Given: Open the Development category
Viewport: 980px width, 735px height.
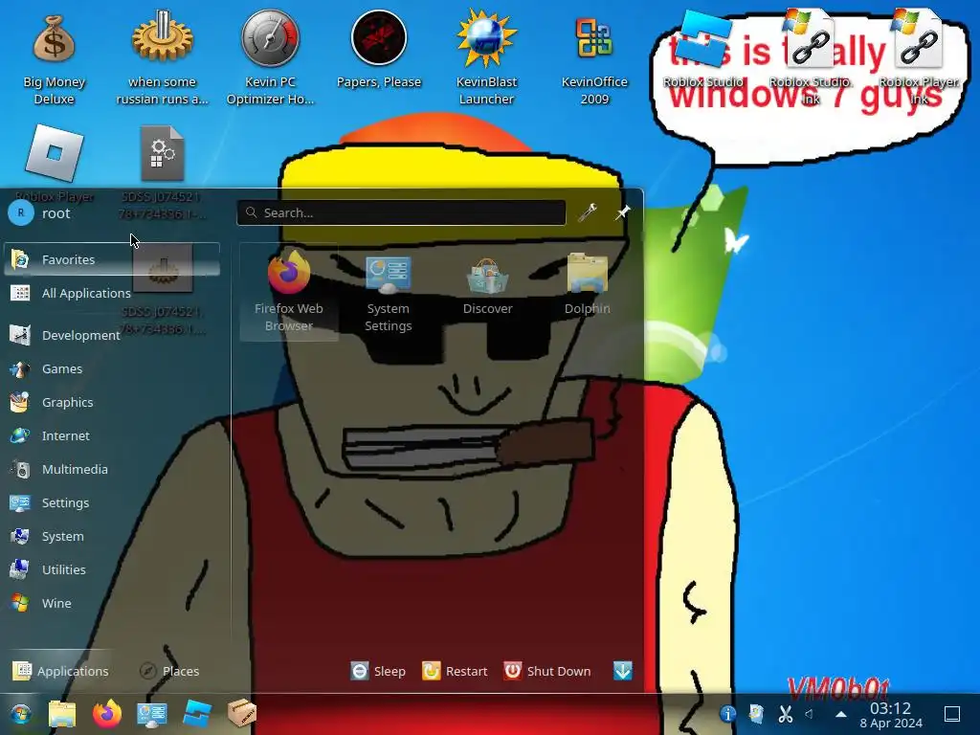Looking at the screenshot, I should (x=112, y=335).
